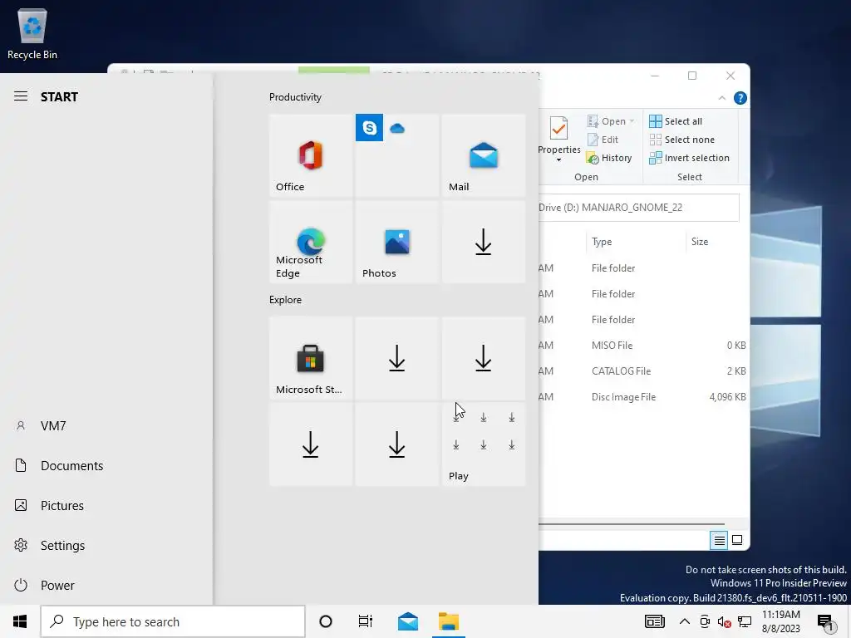The width and height of the screenshot is (851, 638).
Task: Open the Microsoft Store tile
Action: pos(311,358)
